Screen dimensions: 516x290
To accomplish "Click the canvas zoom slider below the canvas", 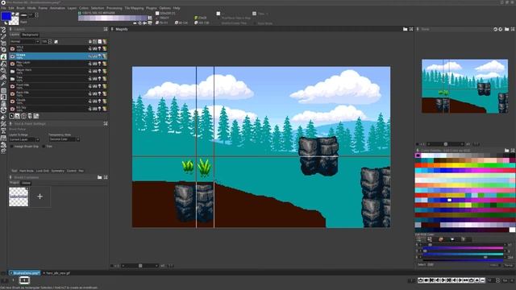I will coord(139,266).
